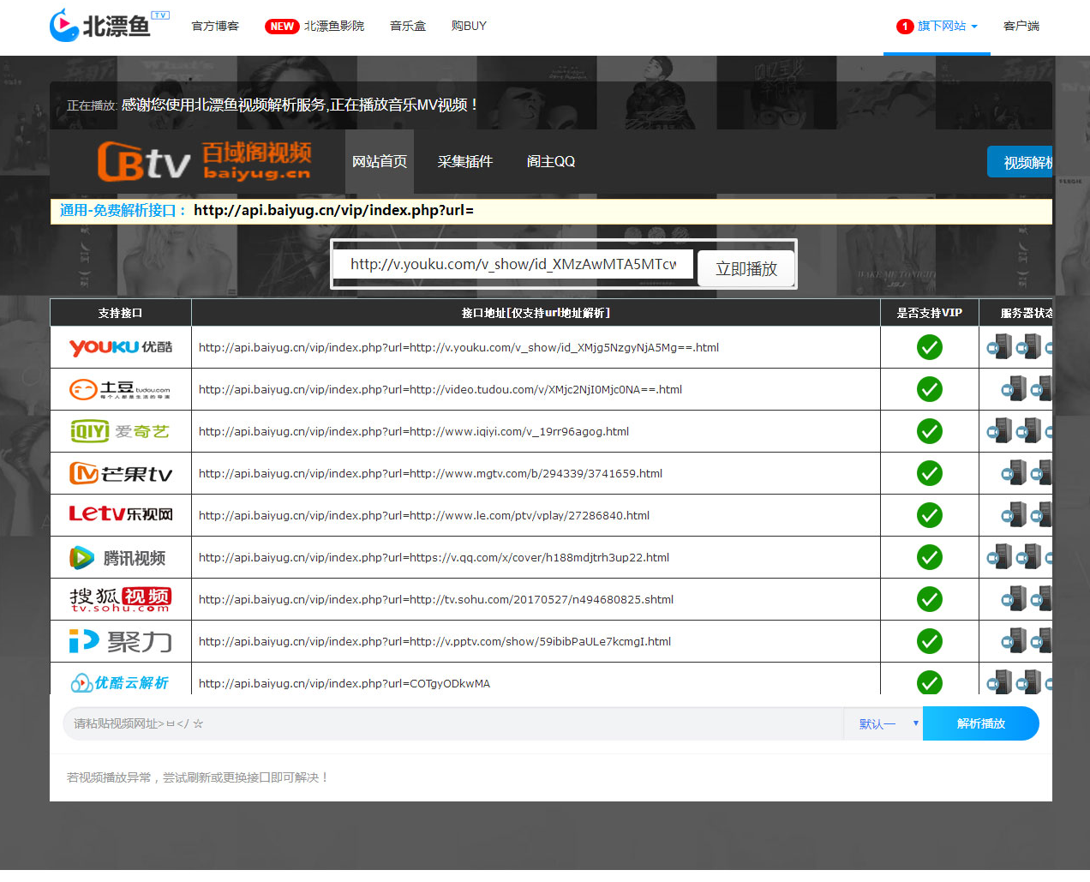The height and width of the screenshot is (882, 1090).
Task: Select the www.iqiyi.com API URL text
Action: [x=414, y=431]
